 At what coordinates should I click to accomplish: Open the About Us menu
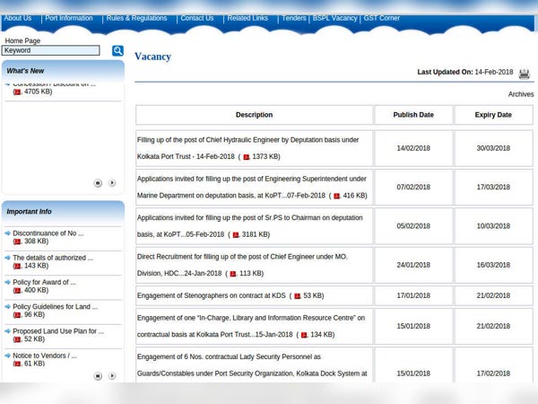coord(18,18)
